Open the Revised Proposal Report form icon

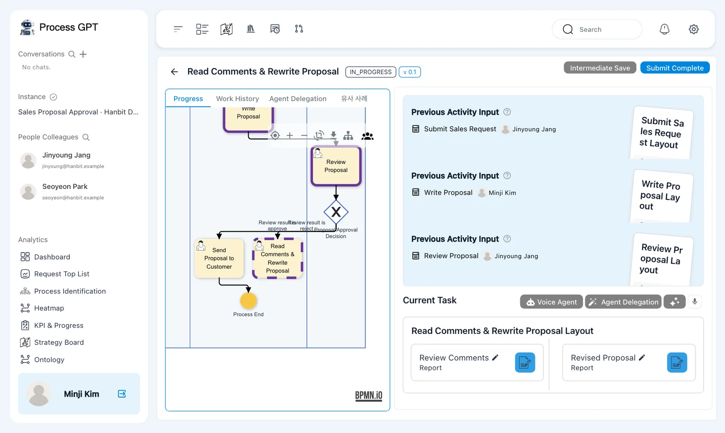[677, 363]
